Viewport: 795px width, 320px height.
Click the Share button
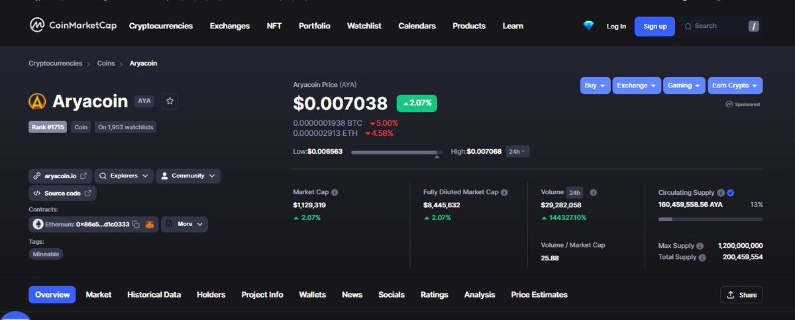coord(741,295)
